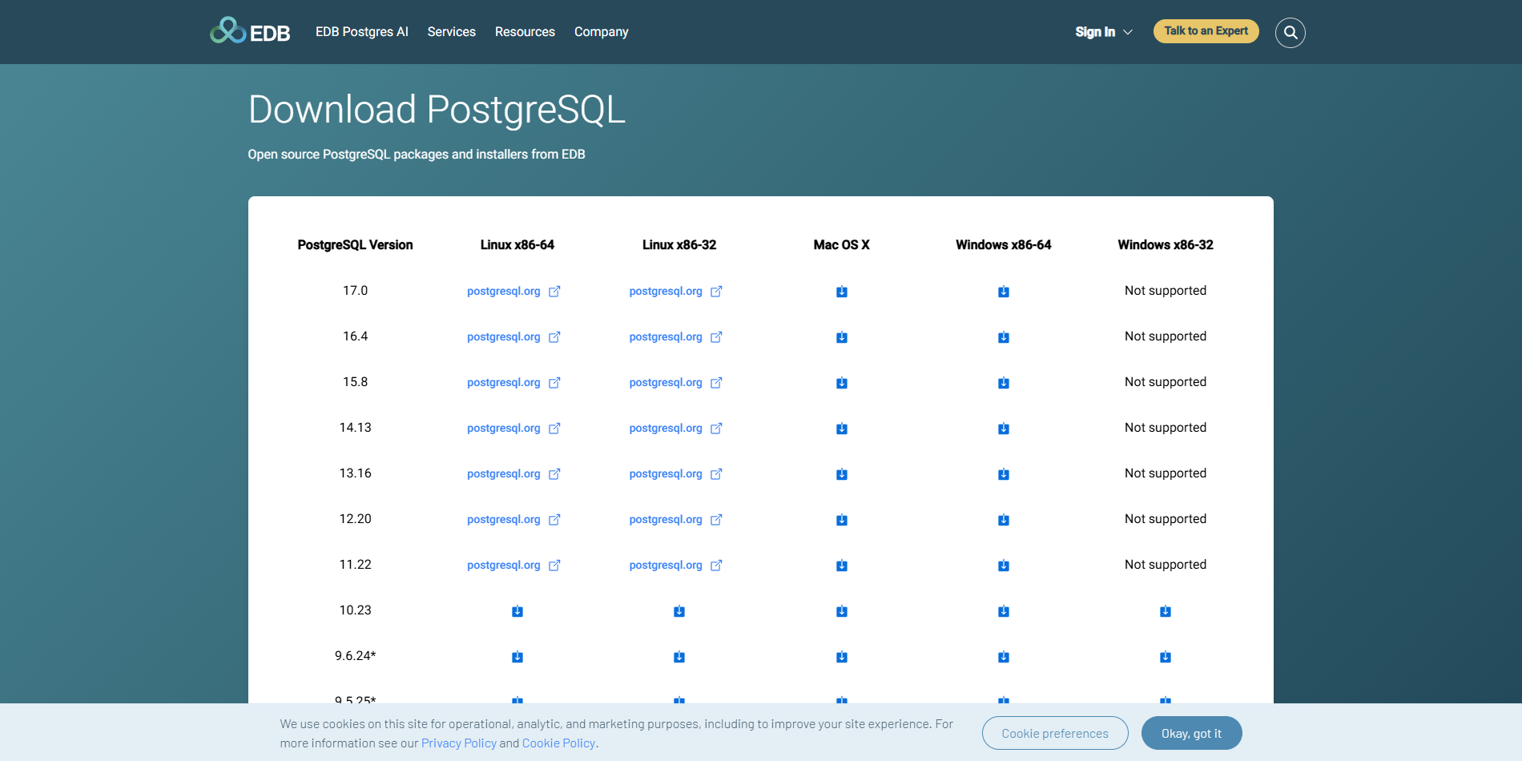The height and width of the screenshot is (761, 1522).
Task: Open the Services menu
Action: [x=452, y=32]
